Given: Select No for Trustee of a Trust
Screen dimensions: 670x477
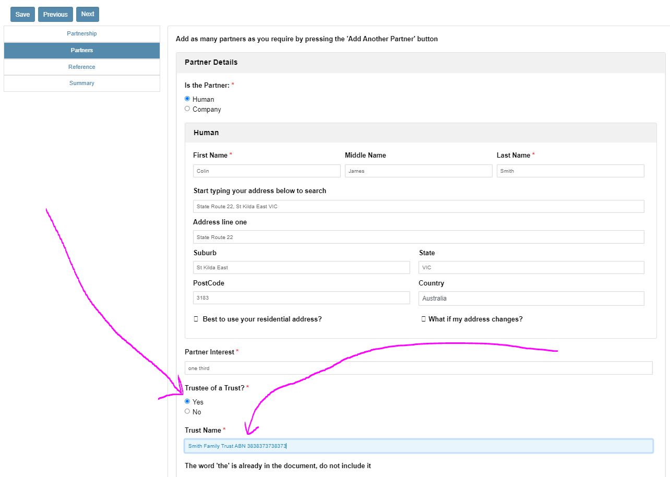Looking at the screenshot, I should [x=187, y=411].
